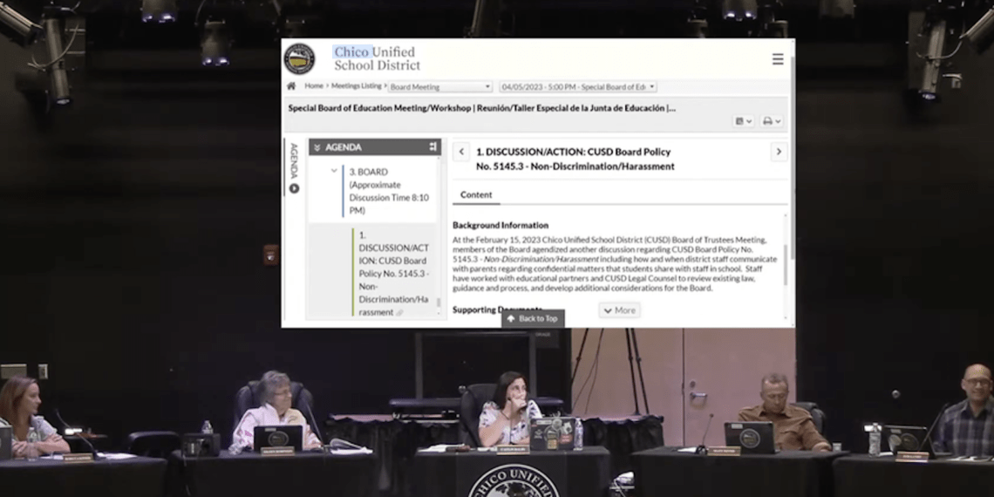Expand content with the More button

619,310
